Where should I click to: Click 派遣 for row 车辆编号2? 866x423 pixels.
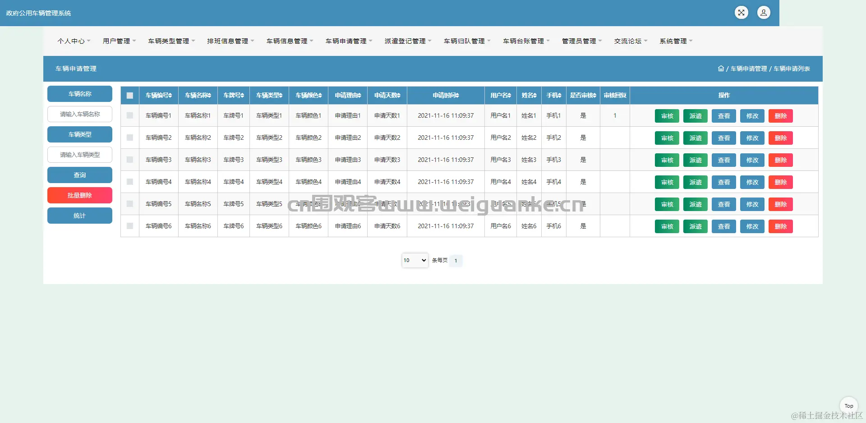pos(696,138)
